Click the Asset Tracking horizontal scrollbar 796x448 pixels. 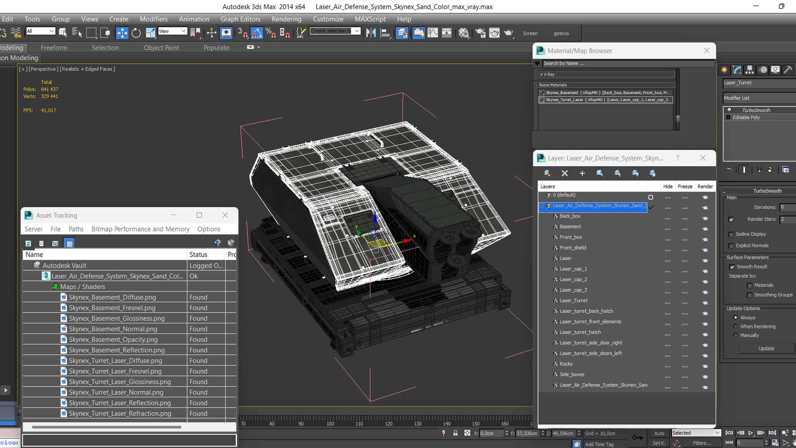pyautogui.click(x=106, y=427)
